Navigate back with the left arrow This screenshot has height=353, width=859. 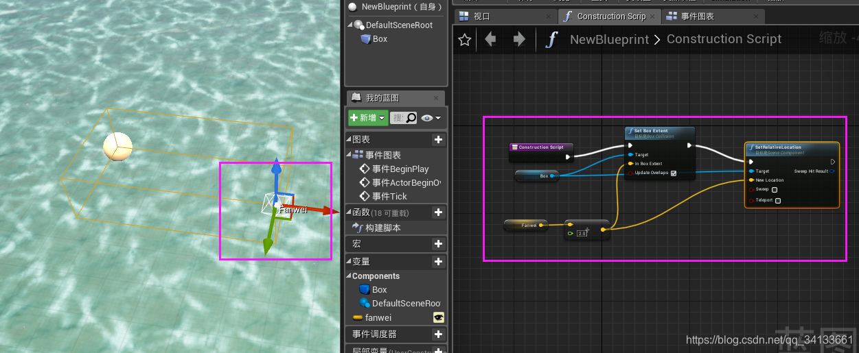tap(490, 39)
